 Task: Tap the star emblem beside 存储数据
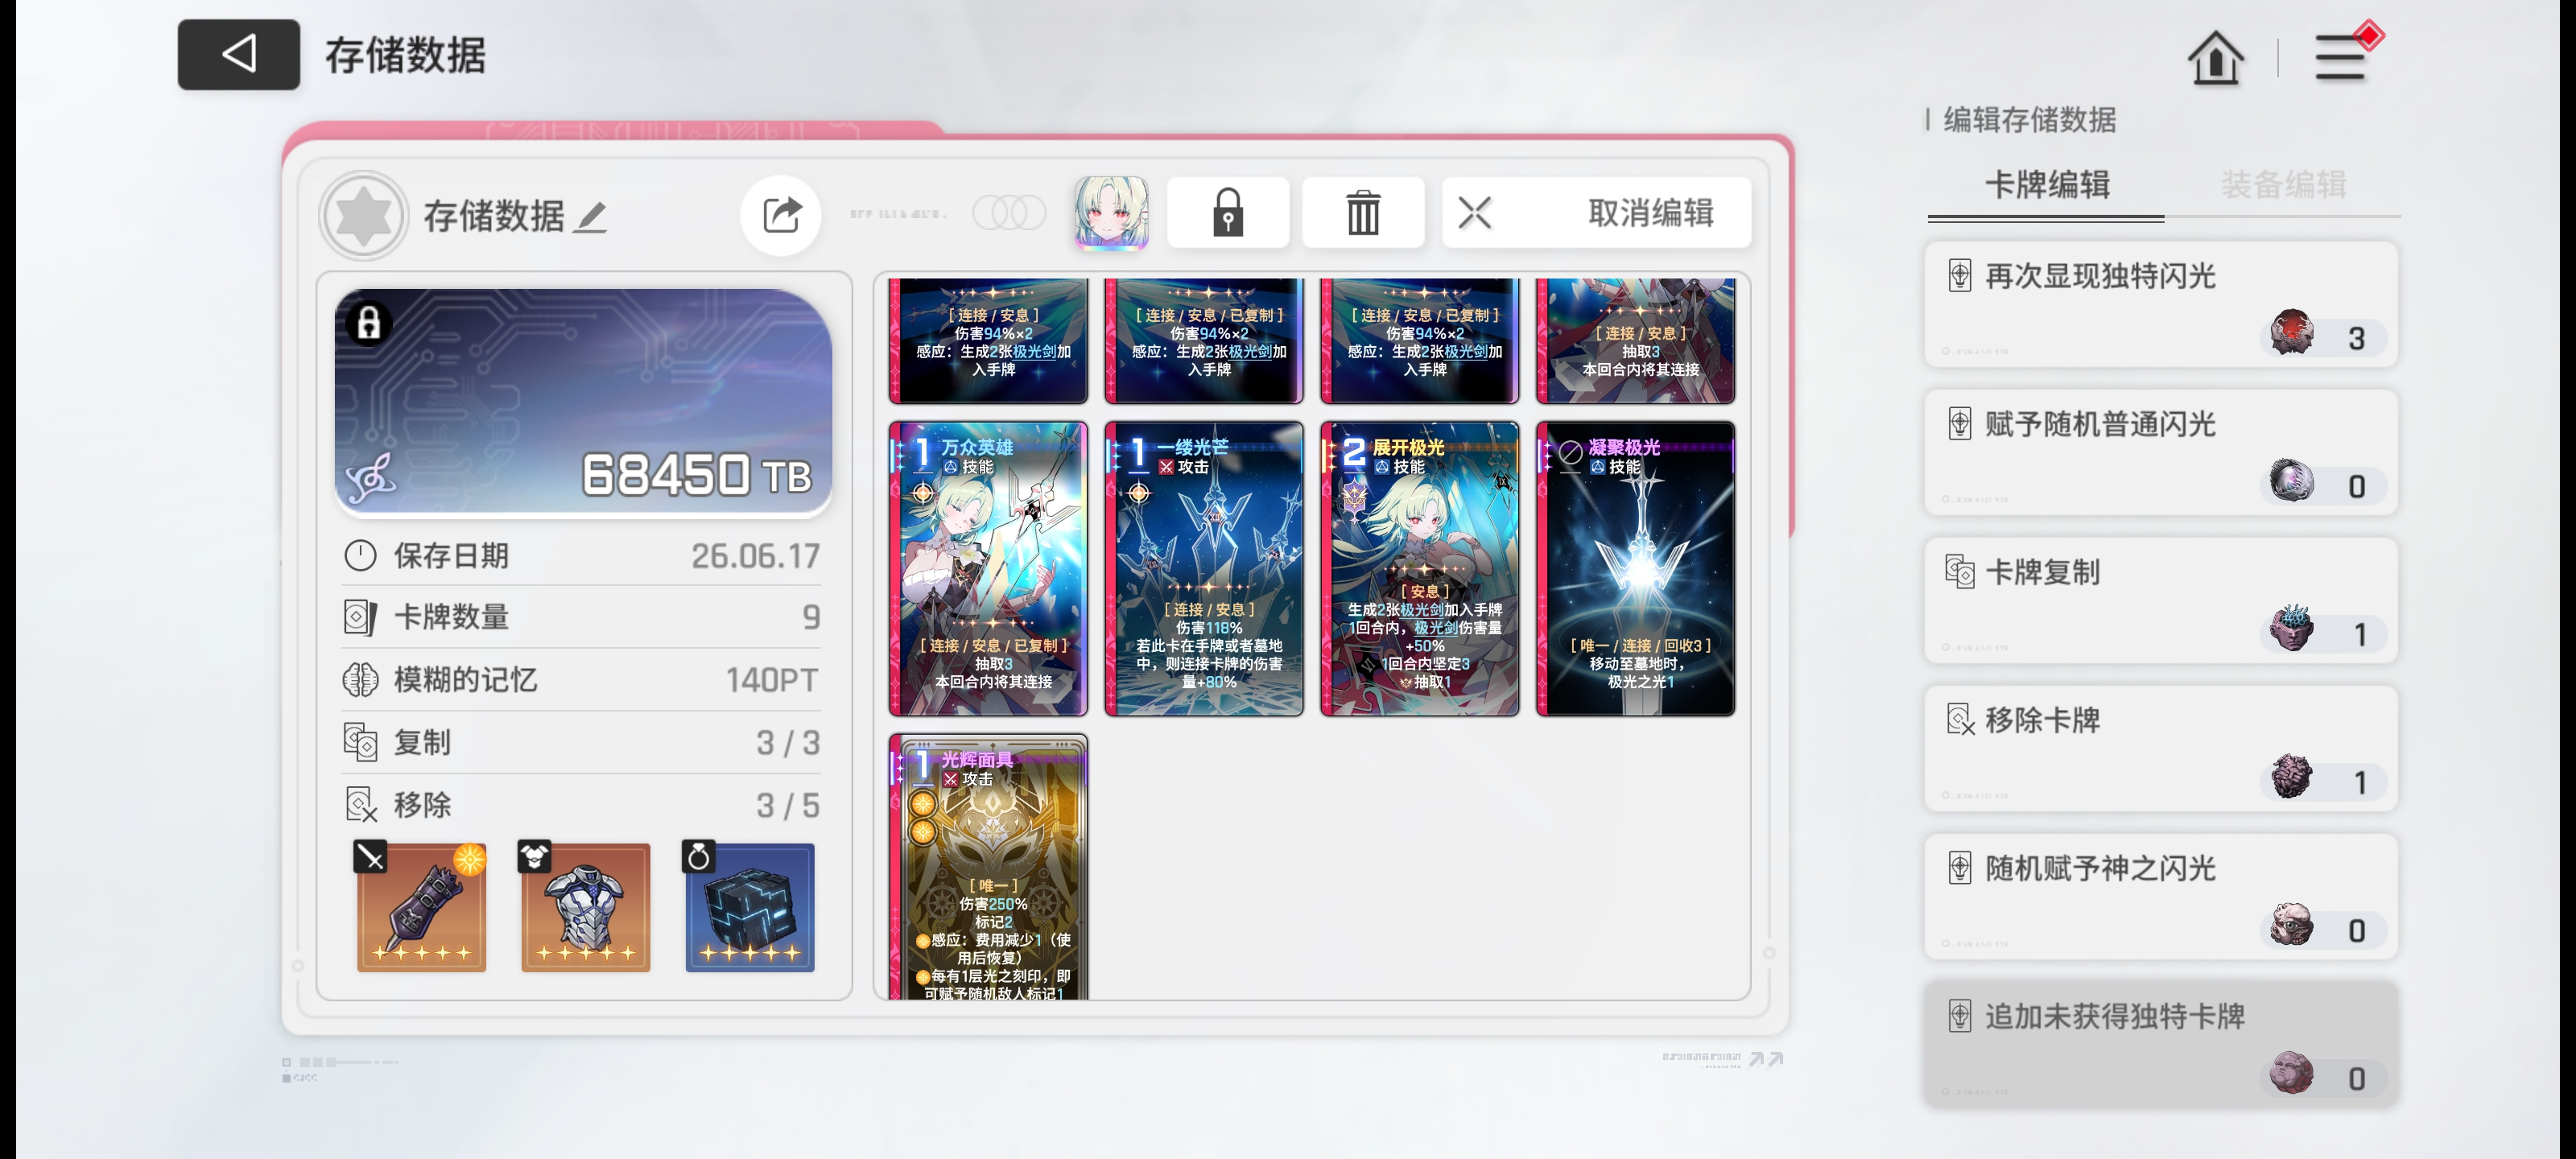[363, 215]
